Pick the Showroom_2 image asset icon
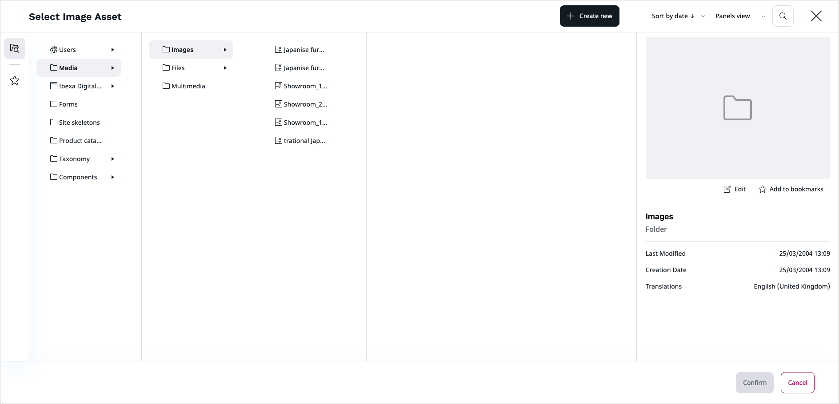The height and width of the screenshot is (404, 839). click(279, 104)
